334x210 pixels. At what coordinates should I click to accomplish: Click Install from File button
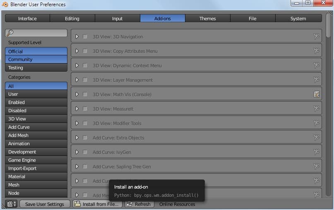coord(97,204)
